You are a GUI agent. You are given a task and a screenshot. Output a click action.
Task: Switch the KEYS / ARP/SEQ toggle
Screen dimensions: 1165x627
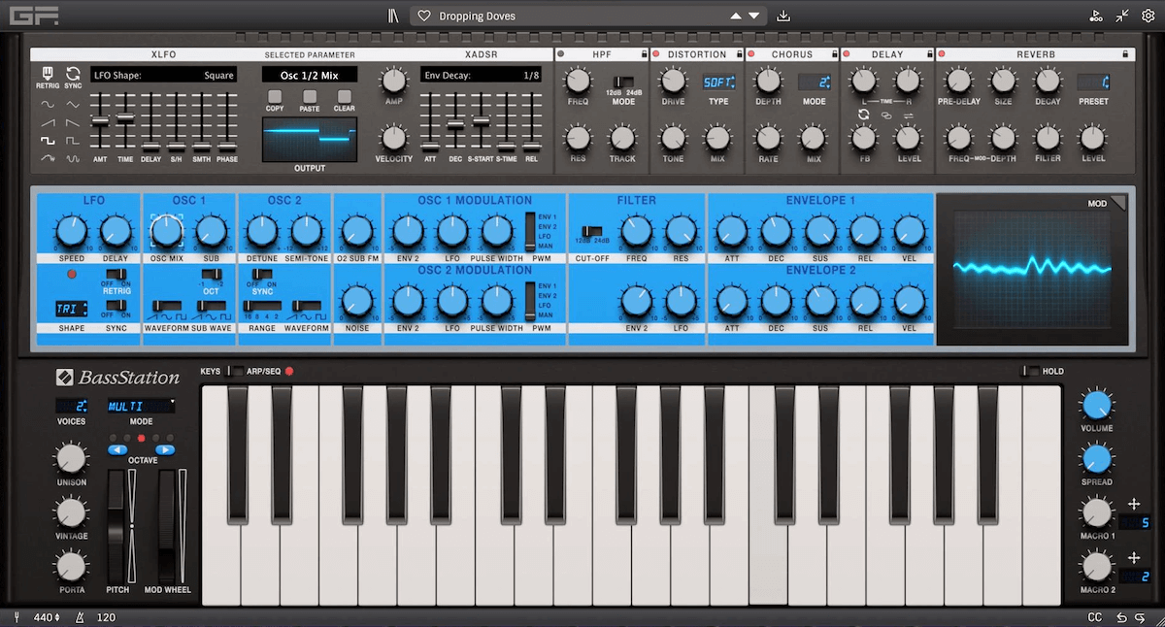click(235, 371)
